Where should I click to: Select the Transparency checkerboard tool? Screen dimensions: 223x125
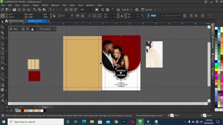[2, 90]
